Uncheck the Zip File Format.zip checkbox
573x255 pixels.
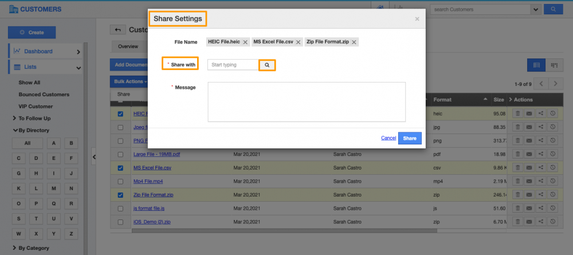[120, 195]
